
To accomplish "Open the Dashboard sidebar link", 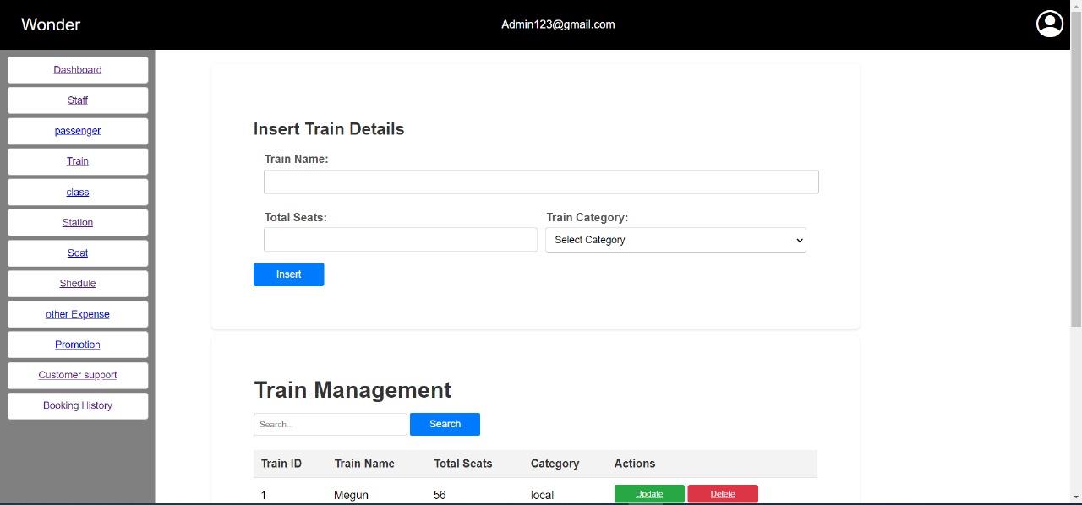I will pos(78,70).
